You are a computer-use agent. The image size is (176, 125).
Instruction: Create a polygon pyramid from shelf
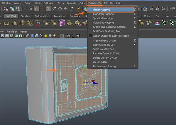coord(15,23)
